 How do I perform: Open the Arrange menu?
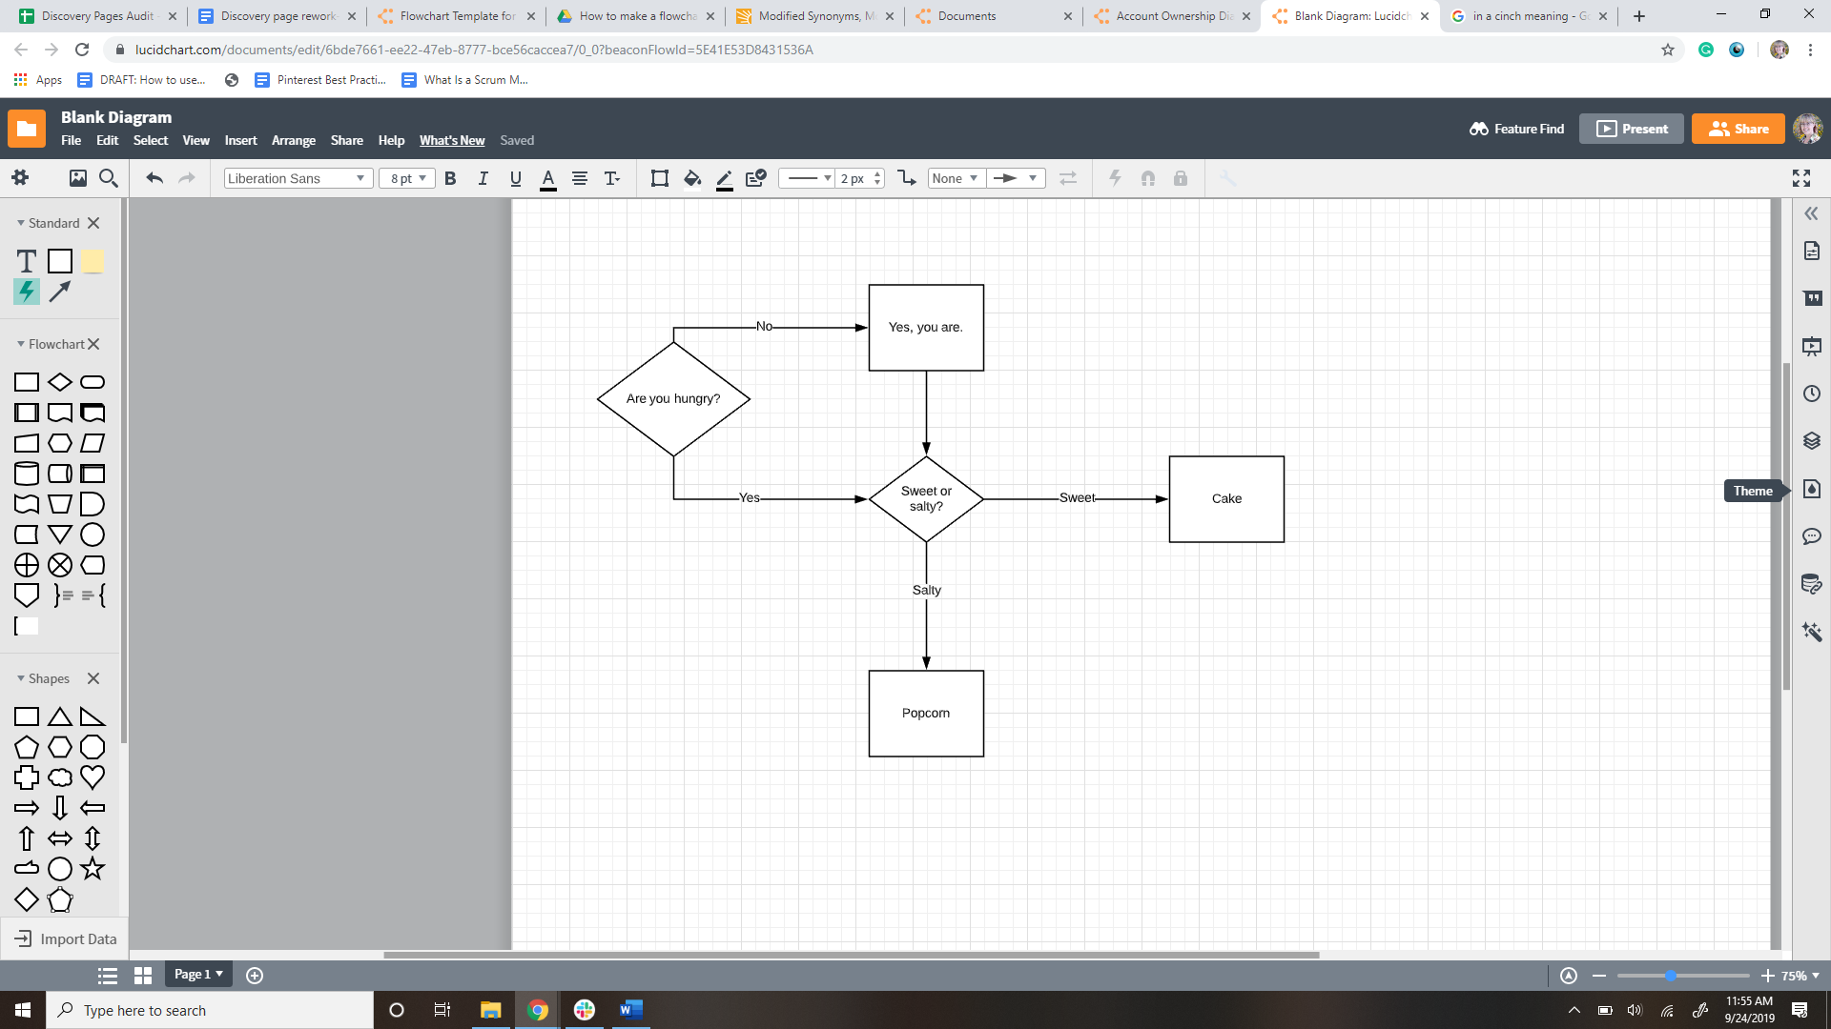(293, 140)
